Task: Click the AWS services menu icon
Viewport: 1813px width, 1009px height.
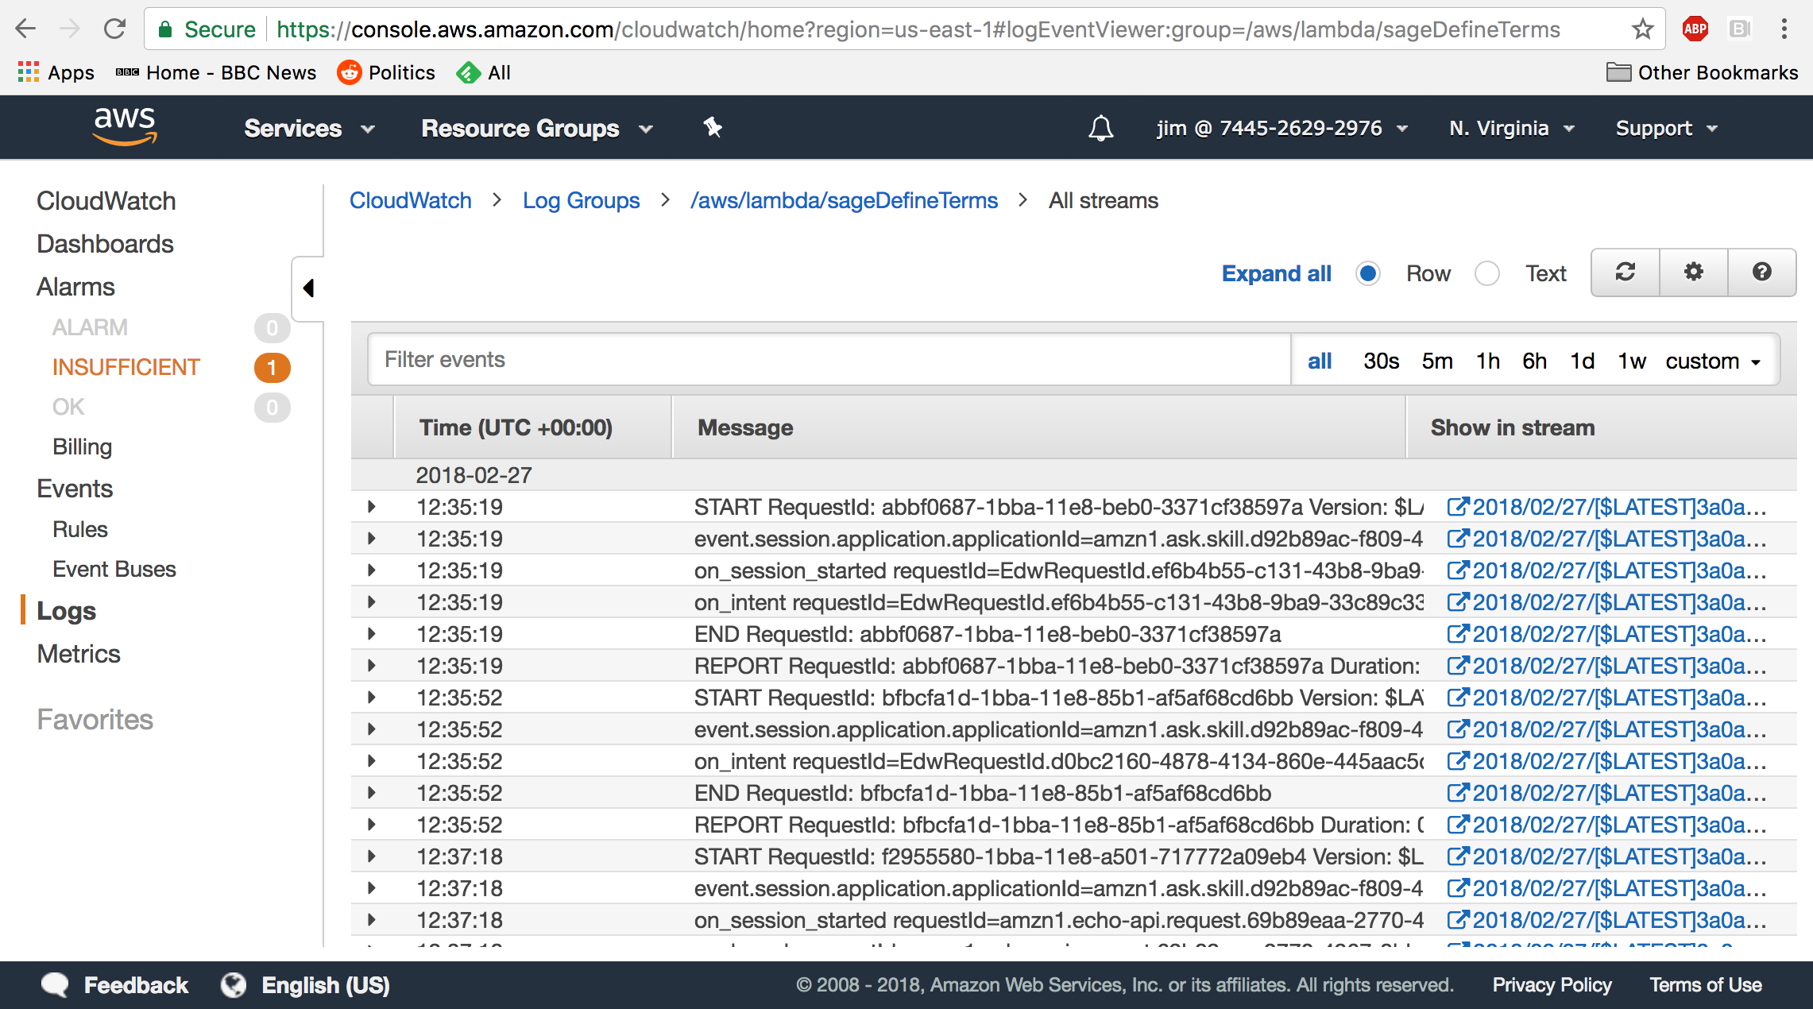Action: (308, 128)
